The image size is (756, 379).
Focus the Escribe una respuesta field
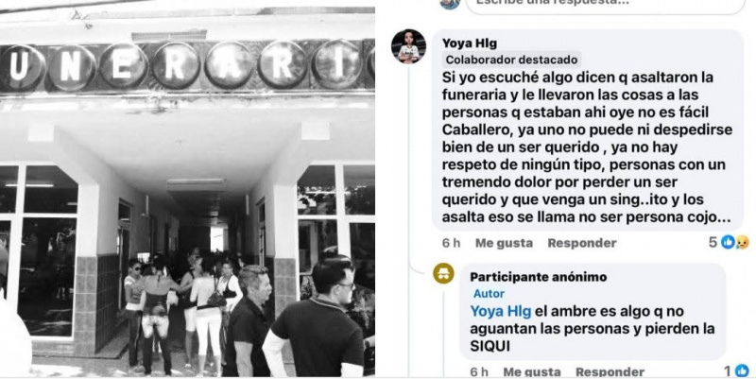click(x=605, y=4)
